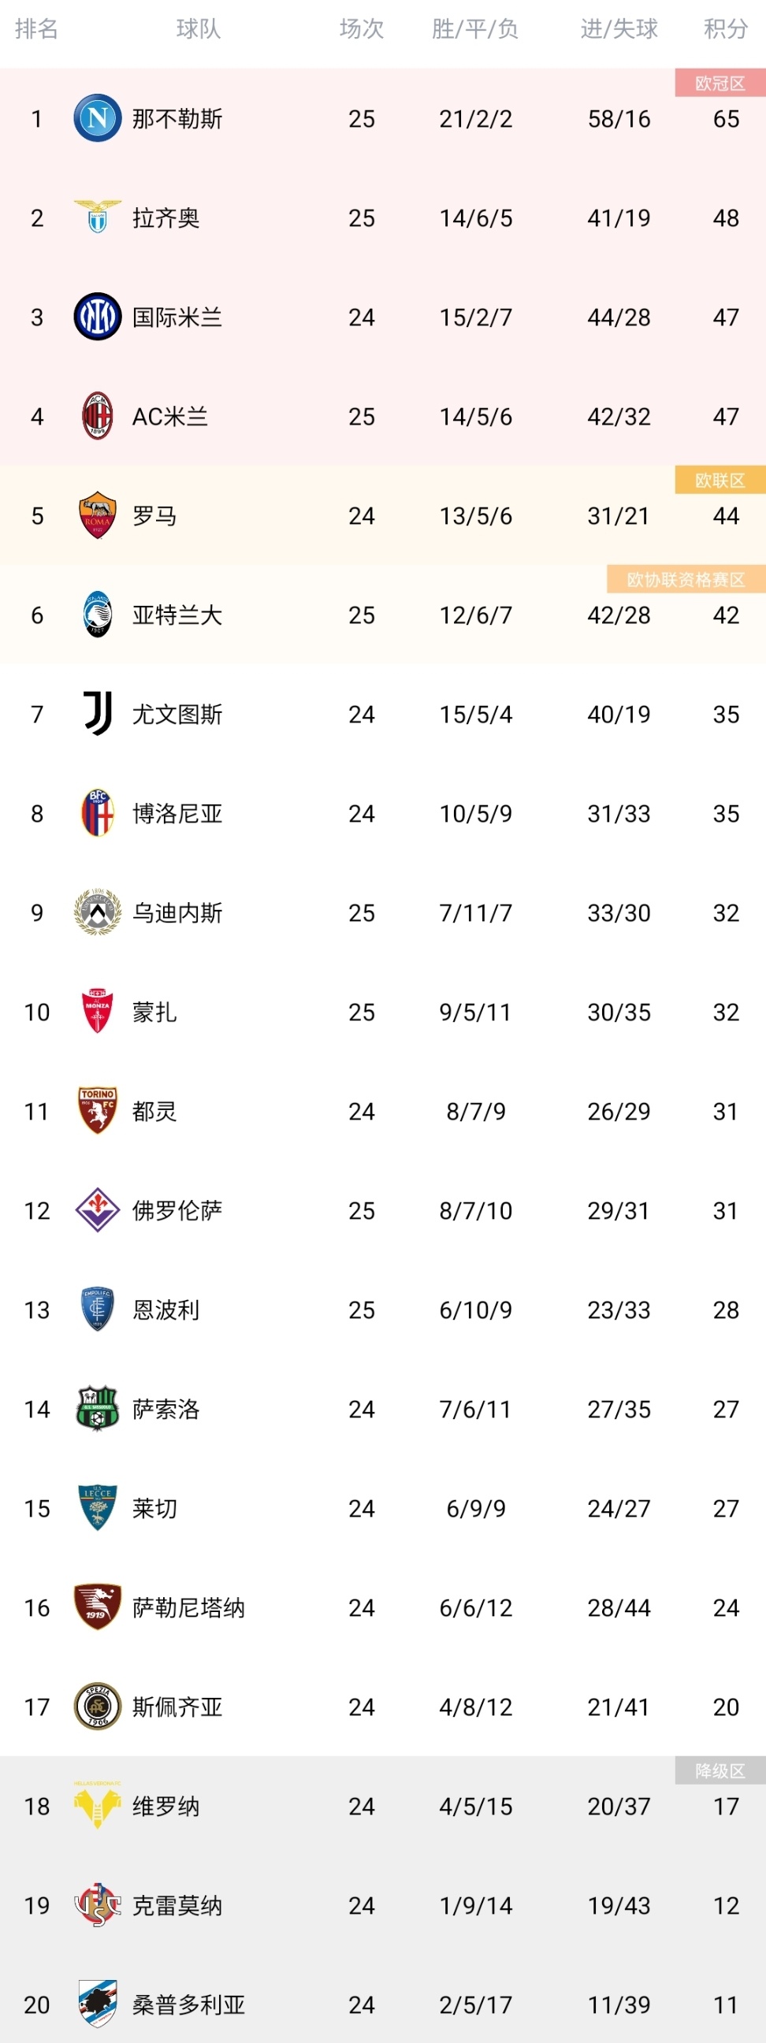Tap the Juventus J logo
This screenshot has height=2043, width=766.
pyautogui.click(x=97, y=714)
